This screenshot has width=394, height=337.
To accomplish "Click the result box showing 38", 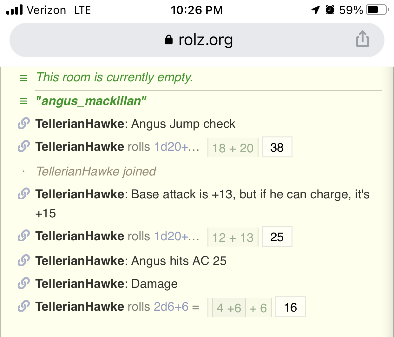I will click(x=277, y=147).
